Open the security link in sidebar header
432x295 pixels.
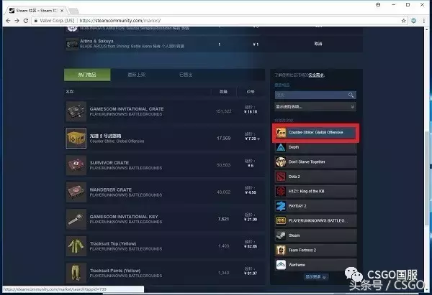[x=316, y=75]
